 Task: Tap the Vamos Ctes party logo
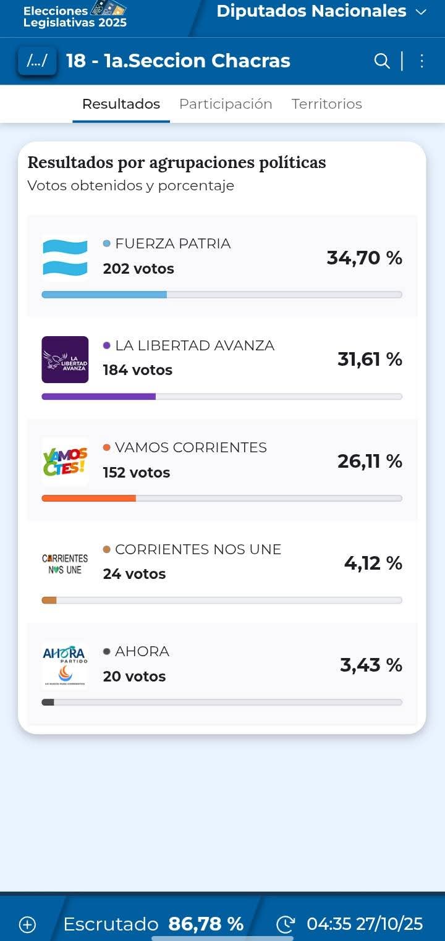click(65, 462)
